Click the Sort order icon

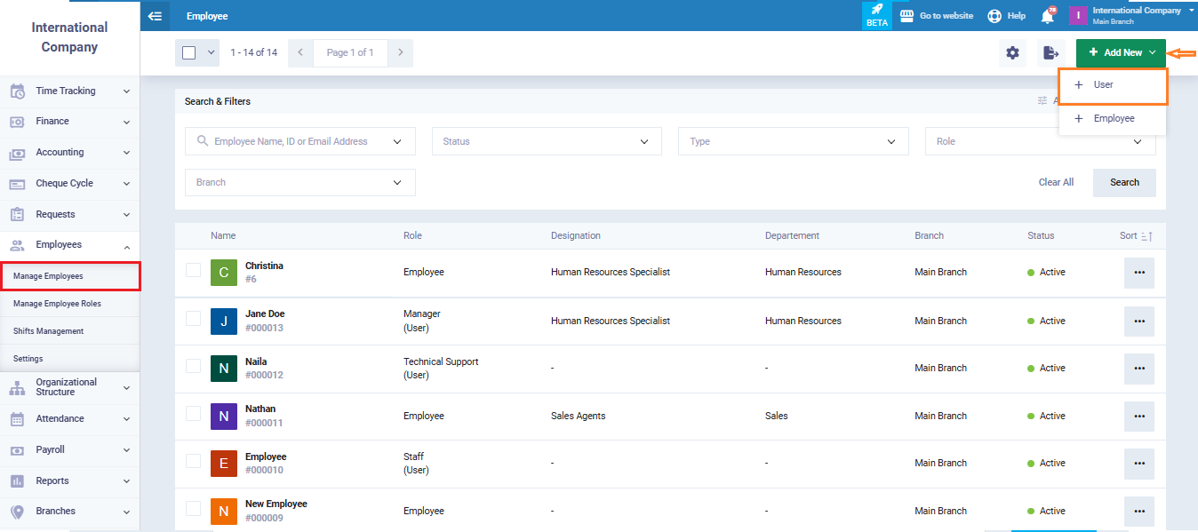click(x=1146, y=236)
